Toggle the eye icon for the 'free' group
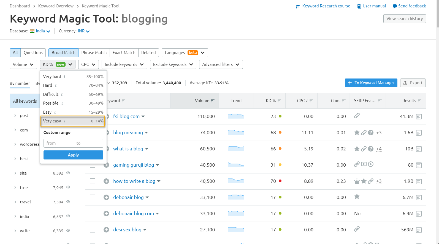This screenshot has width=439, height=244. click(68, 187)
